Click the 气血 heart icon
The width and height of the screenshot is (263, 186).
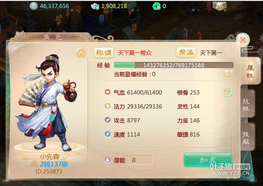[108, 92]
